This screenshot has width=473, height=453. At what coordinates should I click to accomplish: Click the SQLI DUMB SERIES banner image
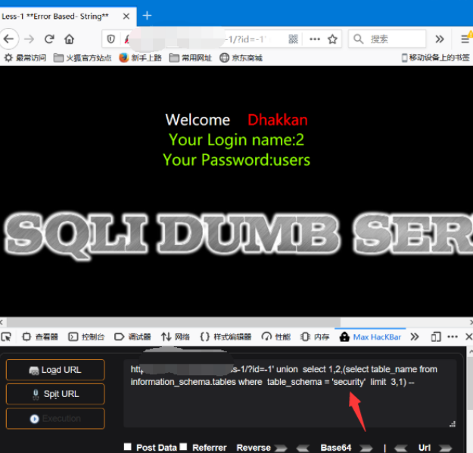[x=238, y=235]
